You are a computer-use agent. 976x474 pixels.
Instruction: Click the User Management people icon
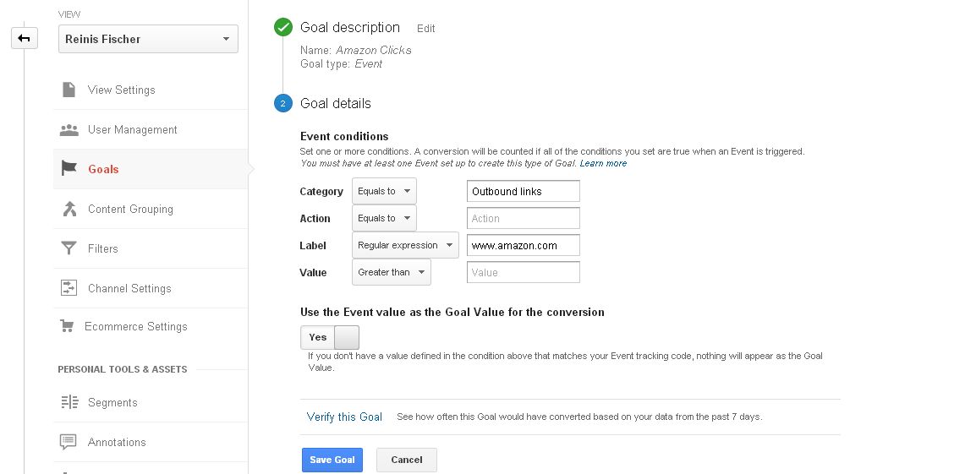[x=69, y=129]
